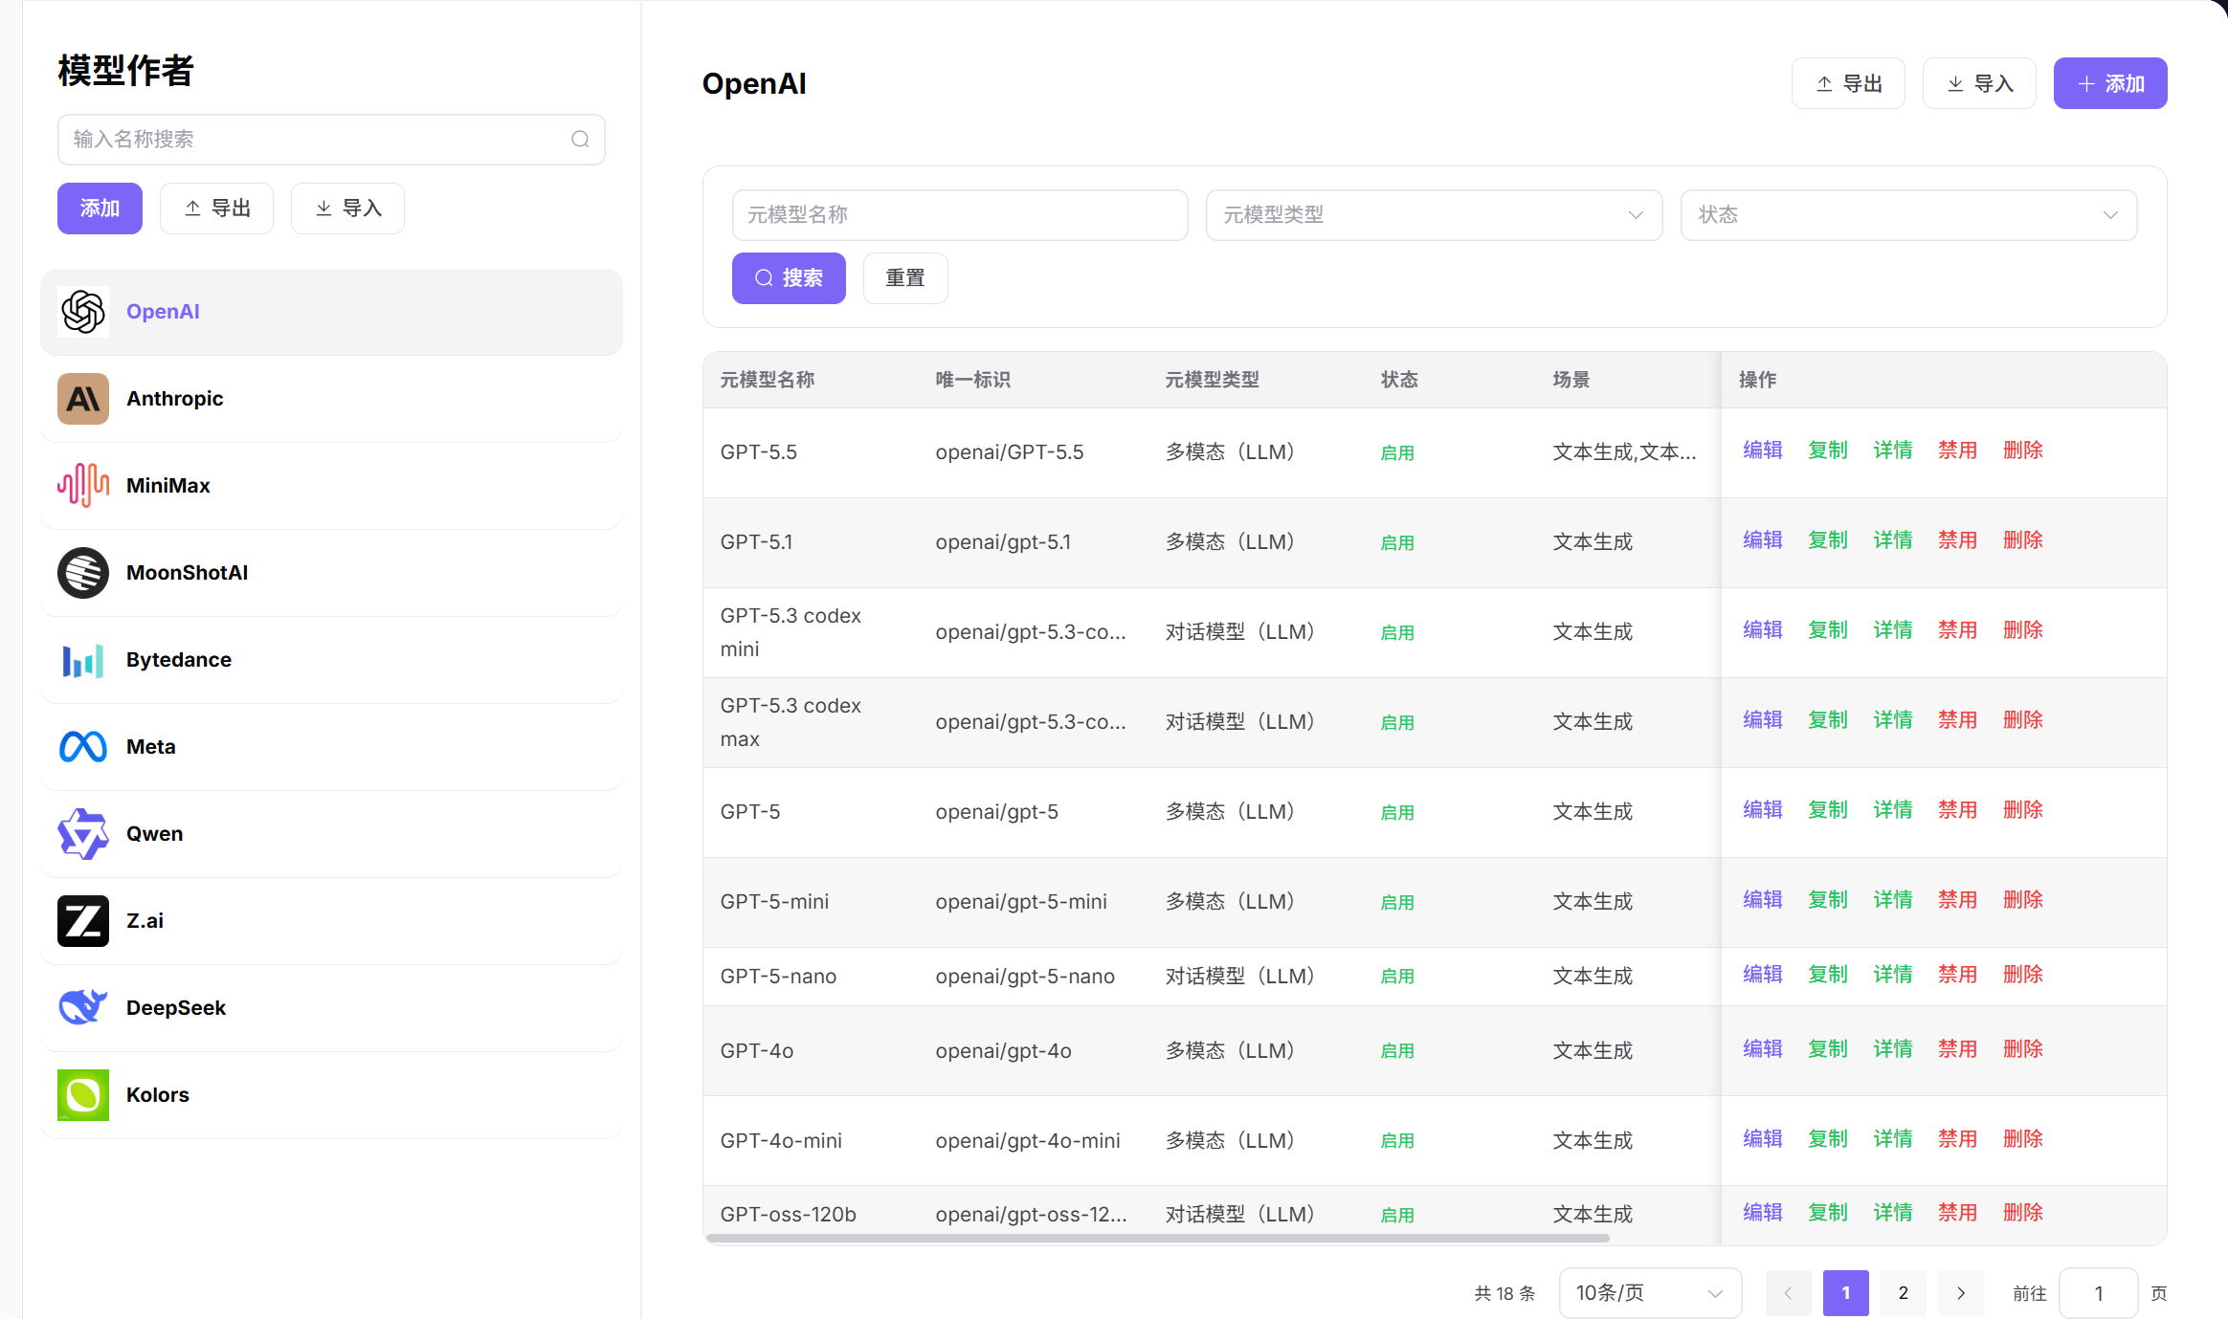Focus the 前往 page number input
Screen dimensions: 2228x1319
(x=2099, y=1293)
